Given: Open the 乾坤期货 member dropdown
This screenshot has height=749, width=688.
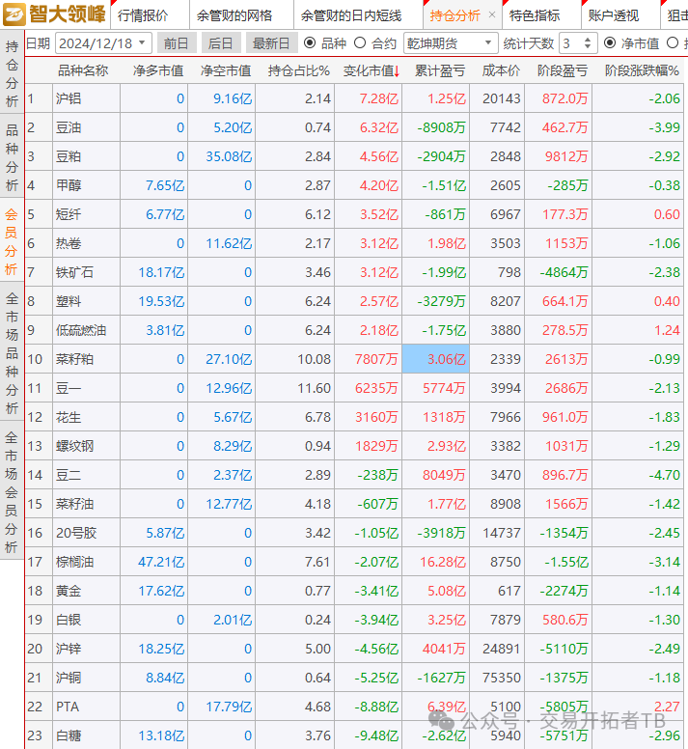Looking at the screenshot, I should point(451,43).
